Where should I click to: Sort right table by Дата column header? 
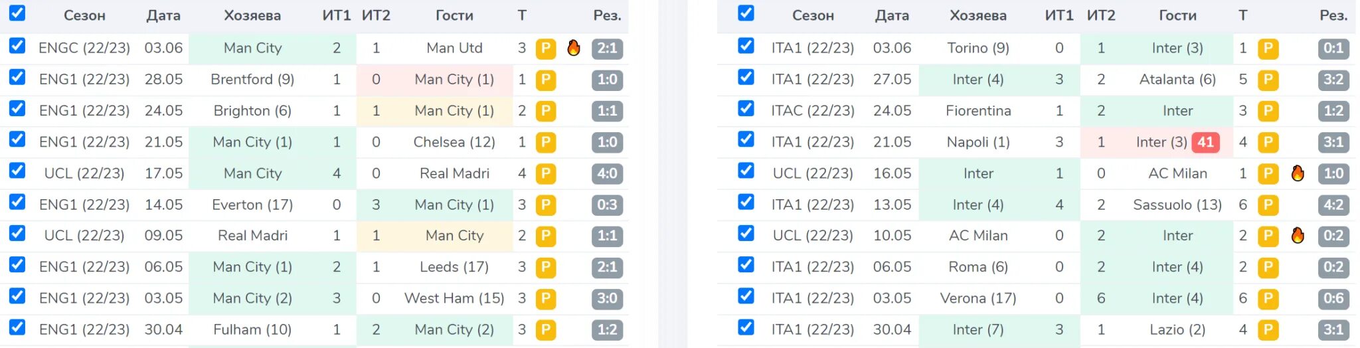(892, 15)
